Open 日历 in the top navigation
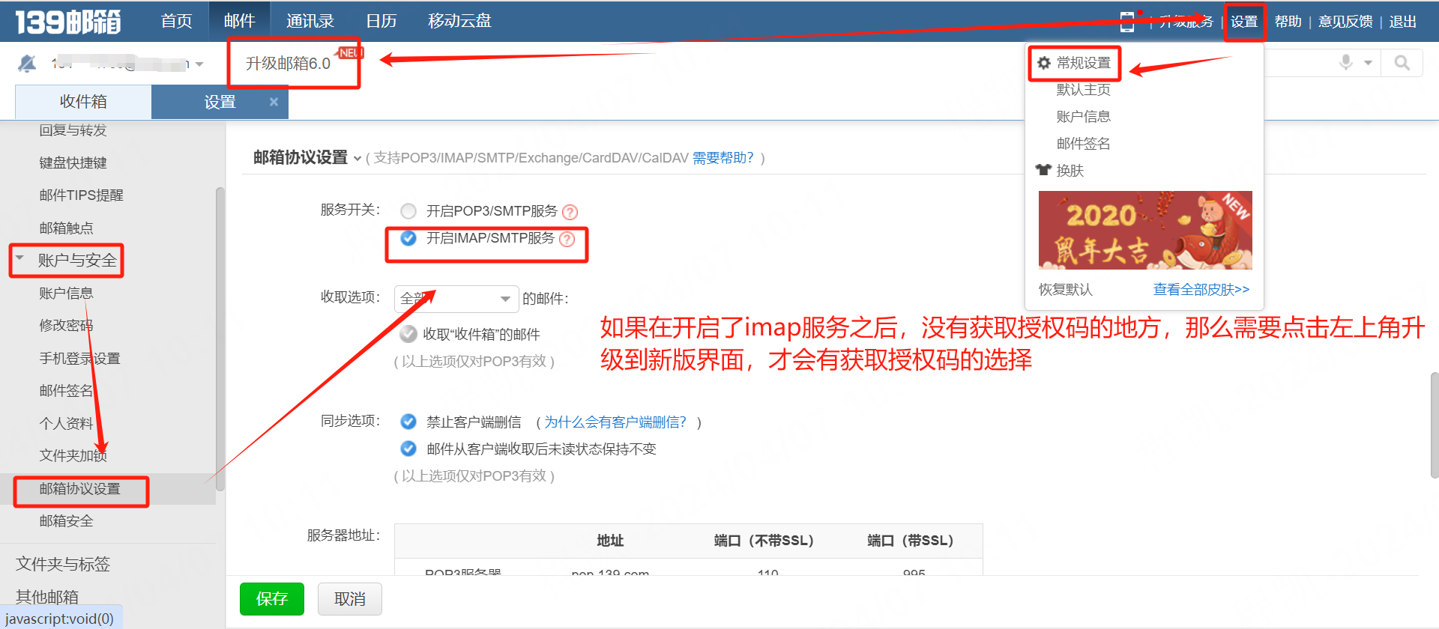This screenshot has width=1439, height=629. (381, 21)
